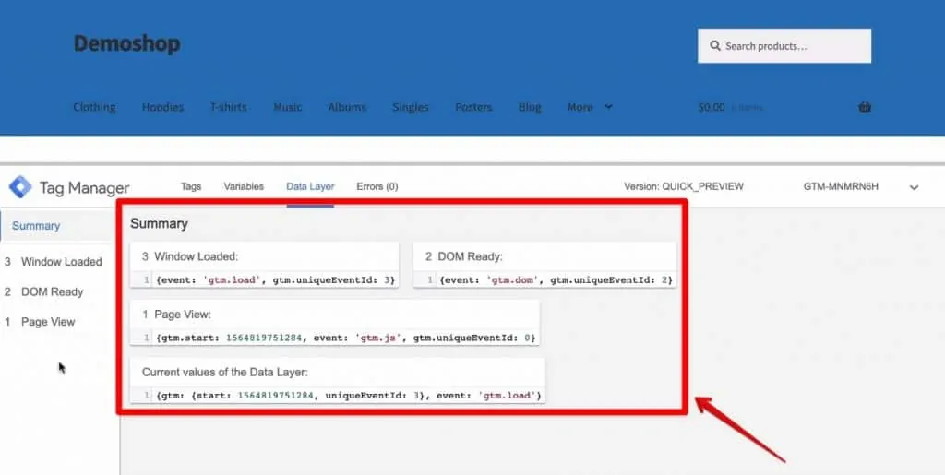Open the Posters category link
945x475 pixels.
tap(473, 107)
